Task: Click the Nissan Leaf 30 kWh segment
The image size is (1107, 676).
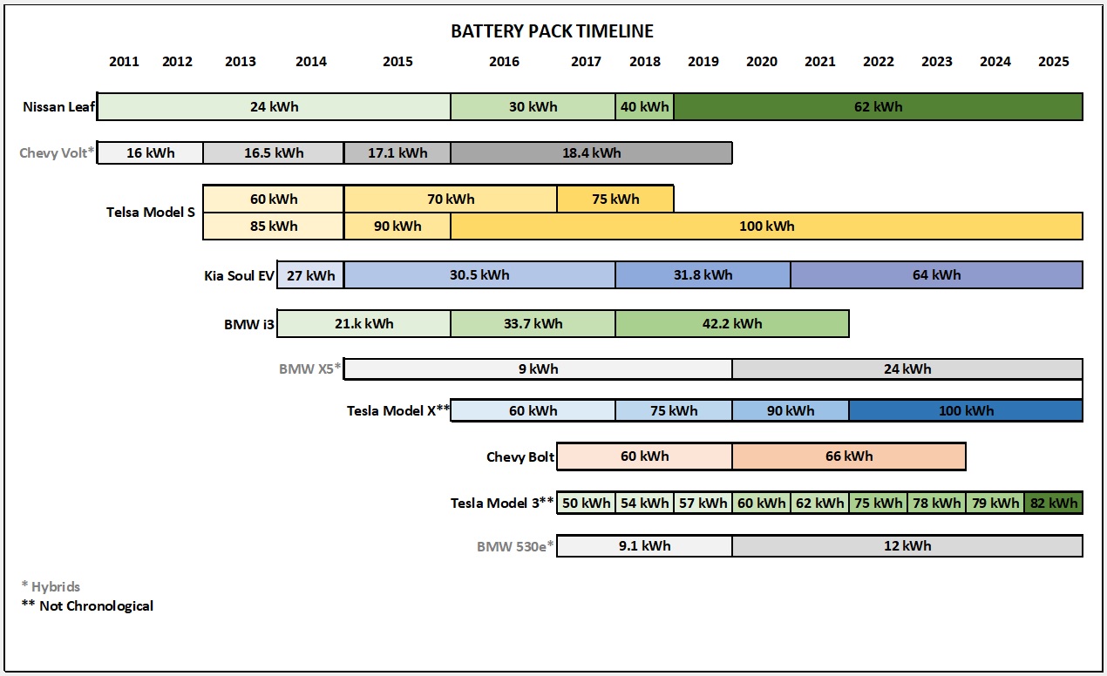Action: (533, 106)
